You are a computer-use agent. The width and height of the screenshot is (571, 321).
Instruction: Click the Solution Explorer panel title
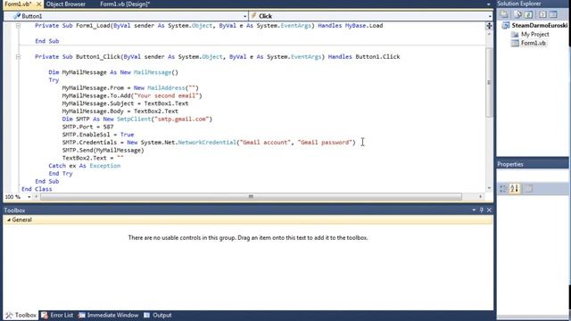pos(519,4)
